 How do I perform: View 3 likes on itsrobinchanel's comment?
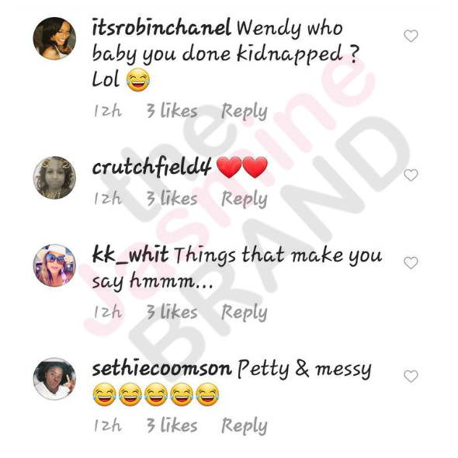[x=172, y=111]
